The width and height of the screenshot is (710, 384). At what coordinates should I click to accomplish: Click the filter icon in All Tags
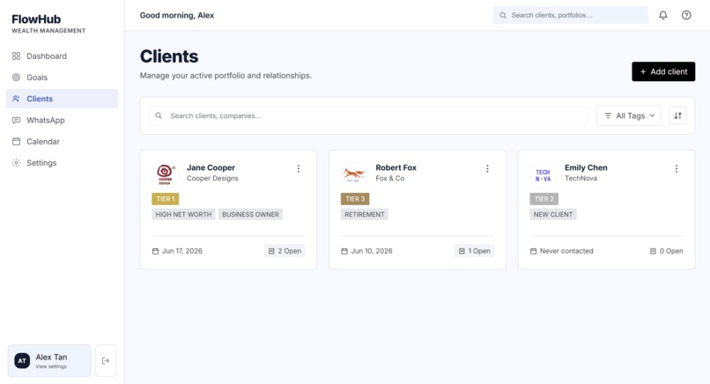(x=608, y=115)
